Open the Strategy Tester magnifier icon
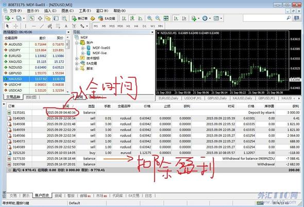 pos(64,18)
